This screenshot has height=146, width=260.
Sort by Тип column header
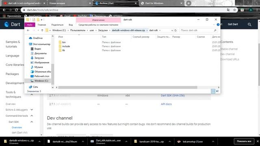pos(104,37)
